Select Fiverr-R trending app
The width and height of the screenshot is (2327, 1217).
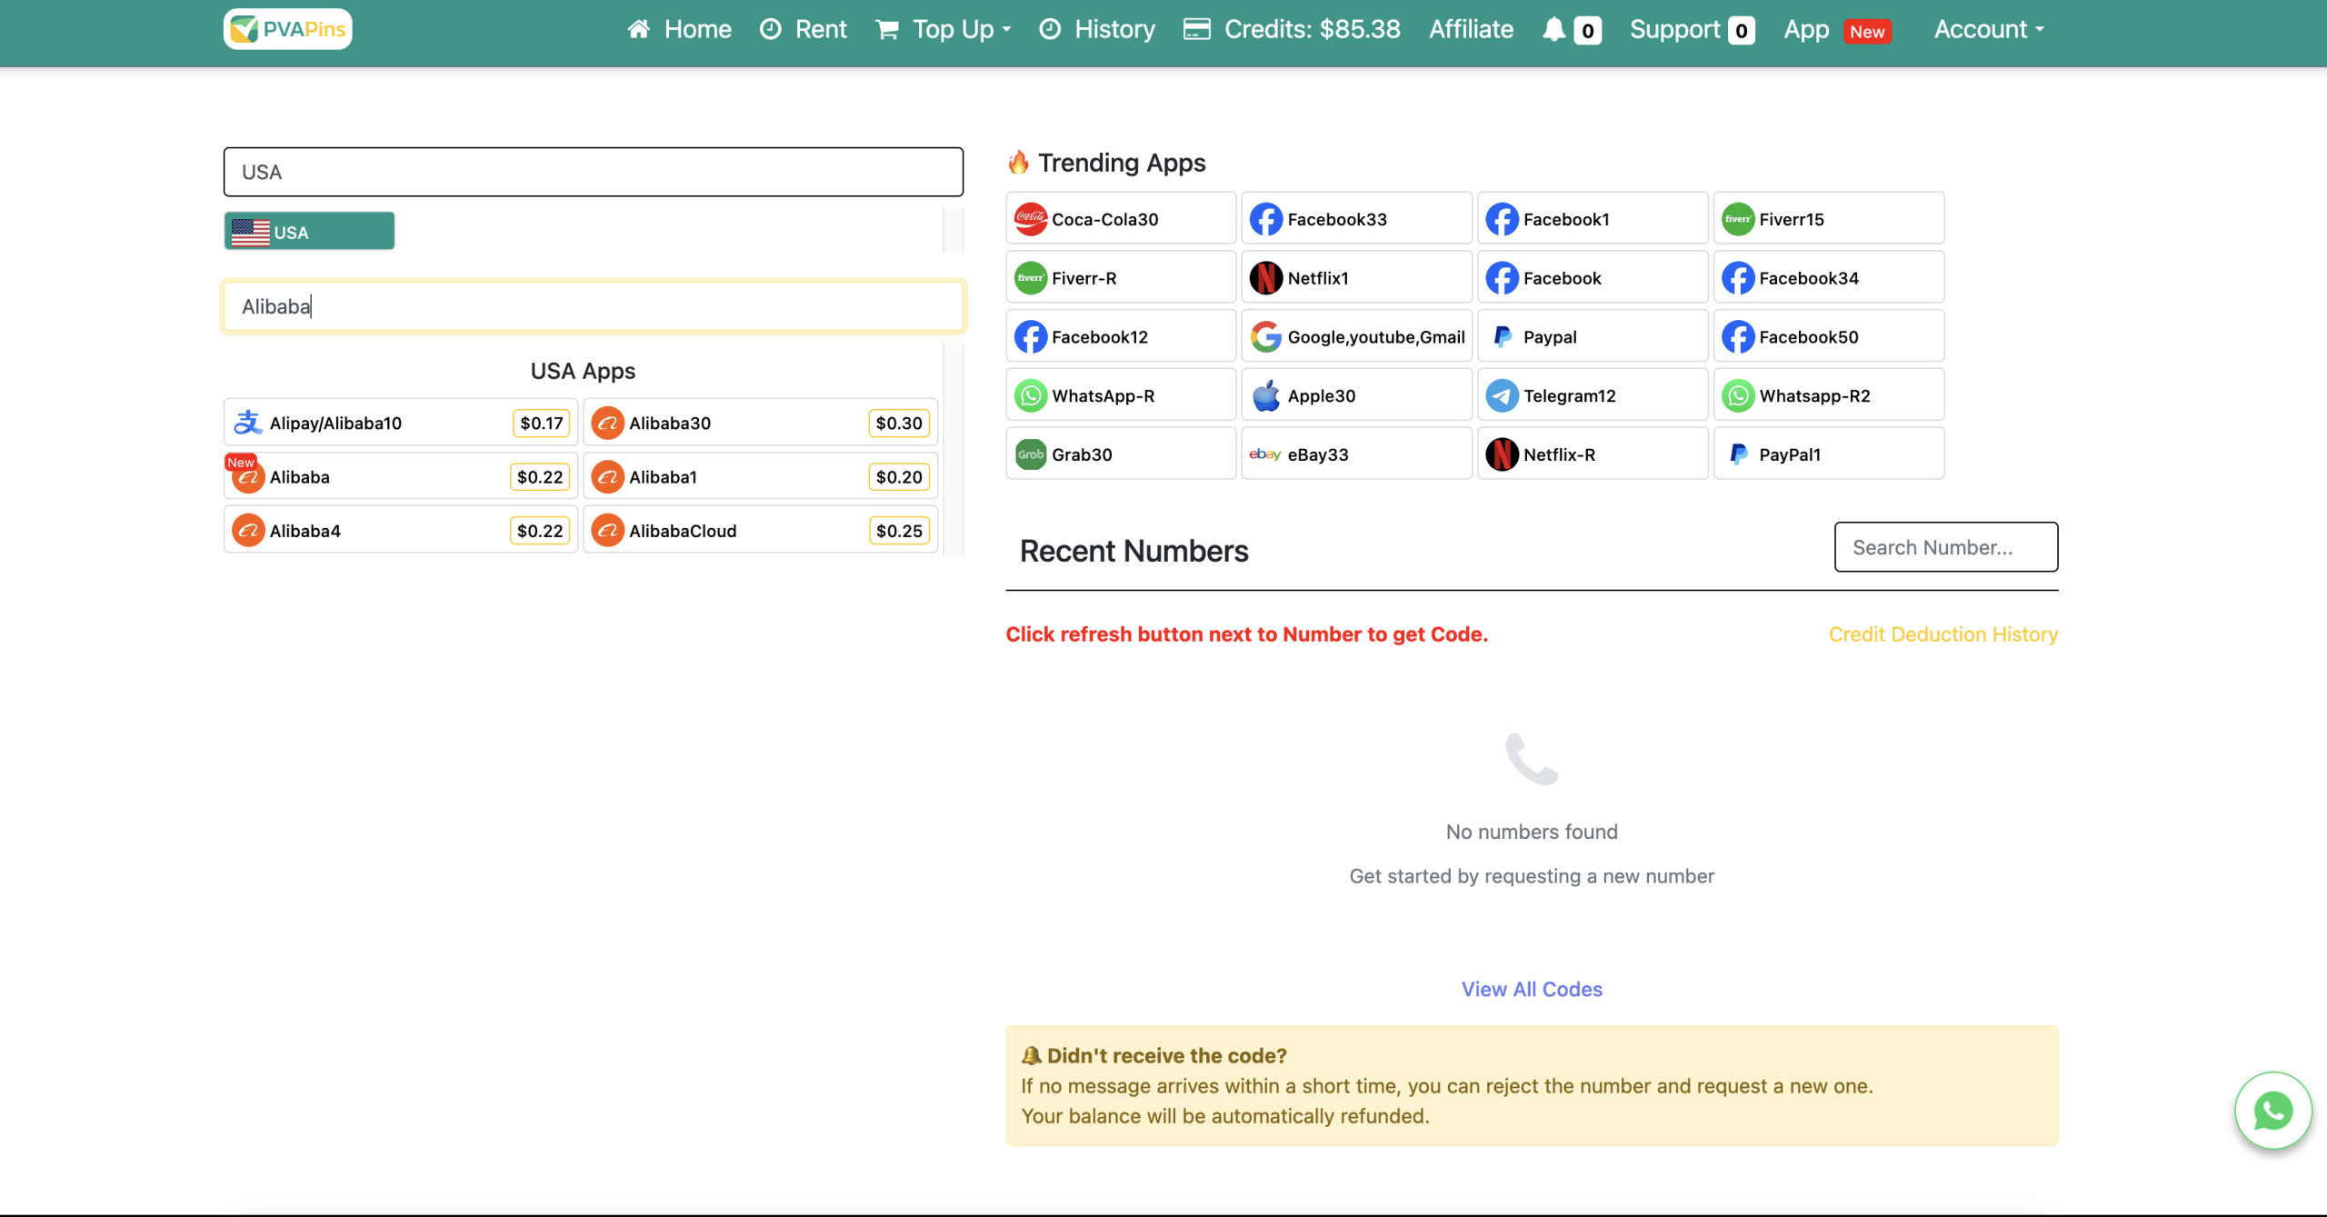tap(1121, 277)
